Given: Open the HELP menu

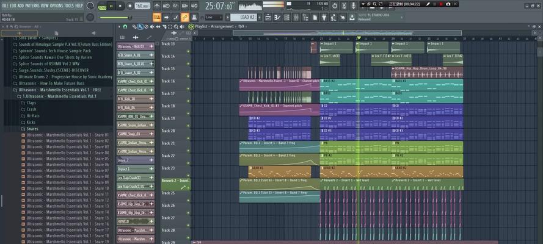Looking at the screenshot, I should pos(79,5).
